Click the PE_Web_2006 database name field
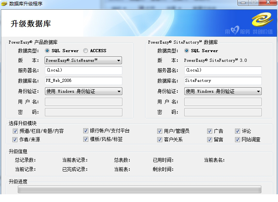This screenshot has height=202, width=278. coord(84,81)
